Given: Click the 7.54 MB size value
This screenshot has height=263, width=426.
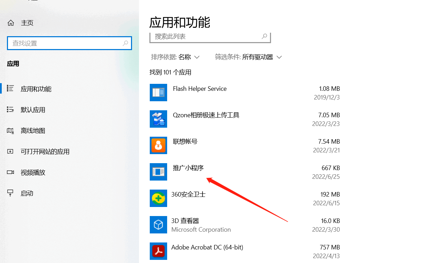Looking at the screenshot, I should click(329, 142).
